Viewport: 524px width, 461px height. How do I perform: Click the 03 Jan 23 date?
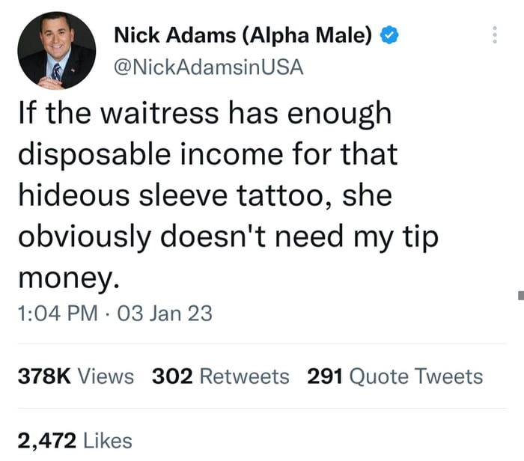(165, 314)
